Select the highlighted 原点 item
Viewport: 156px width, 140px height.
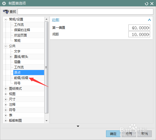click(29, 73)
